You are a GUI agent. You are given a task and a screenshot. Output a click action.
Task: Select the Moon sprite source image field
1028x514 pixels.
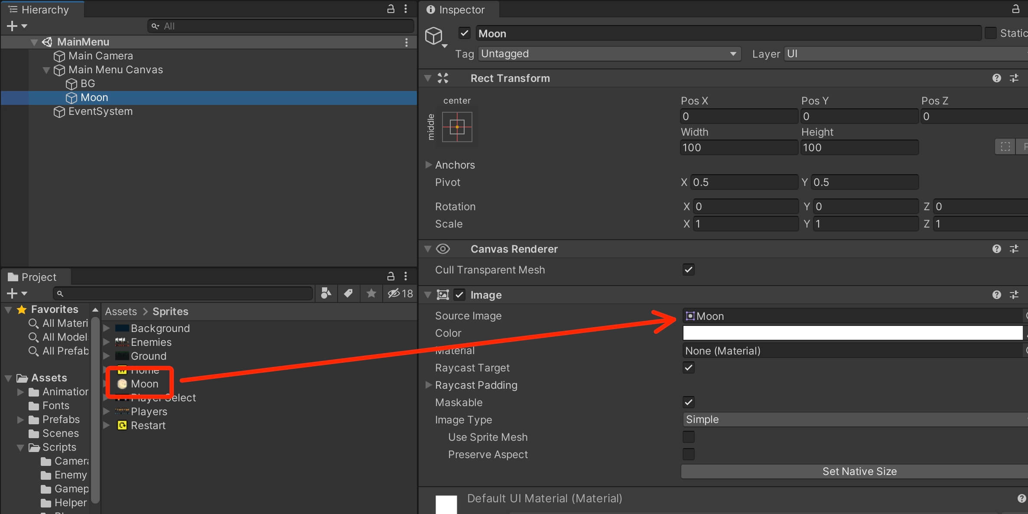[x=846, y=316]
